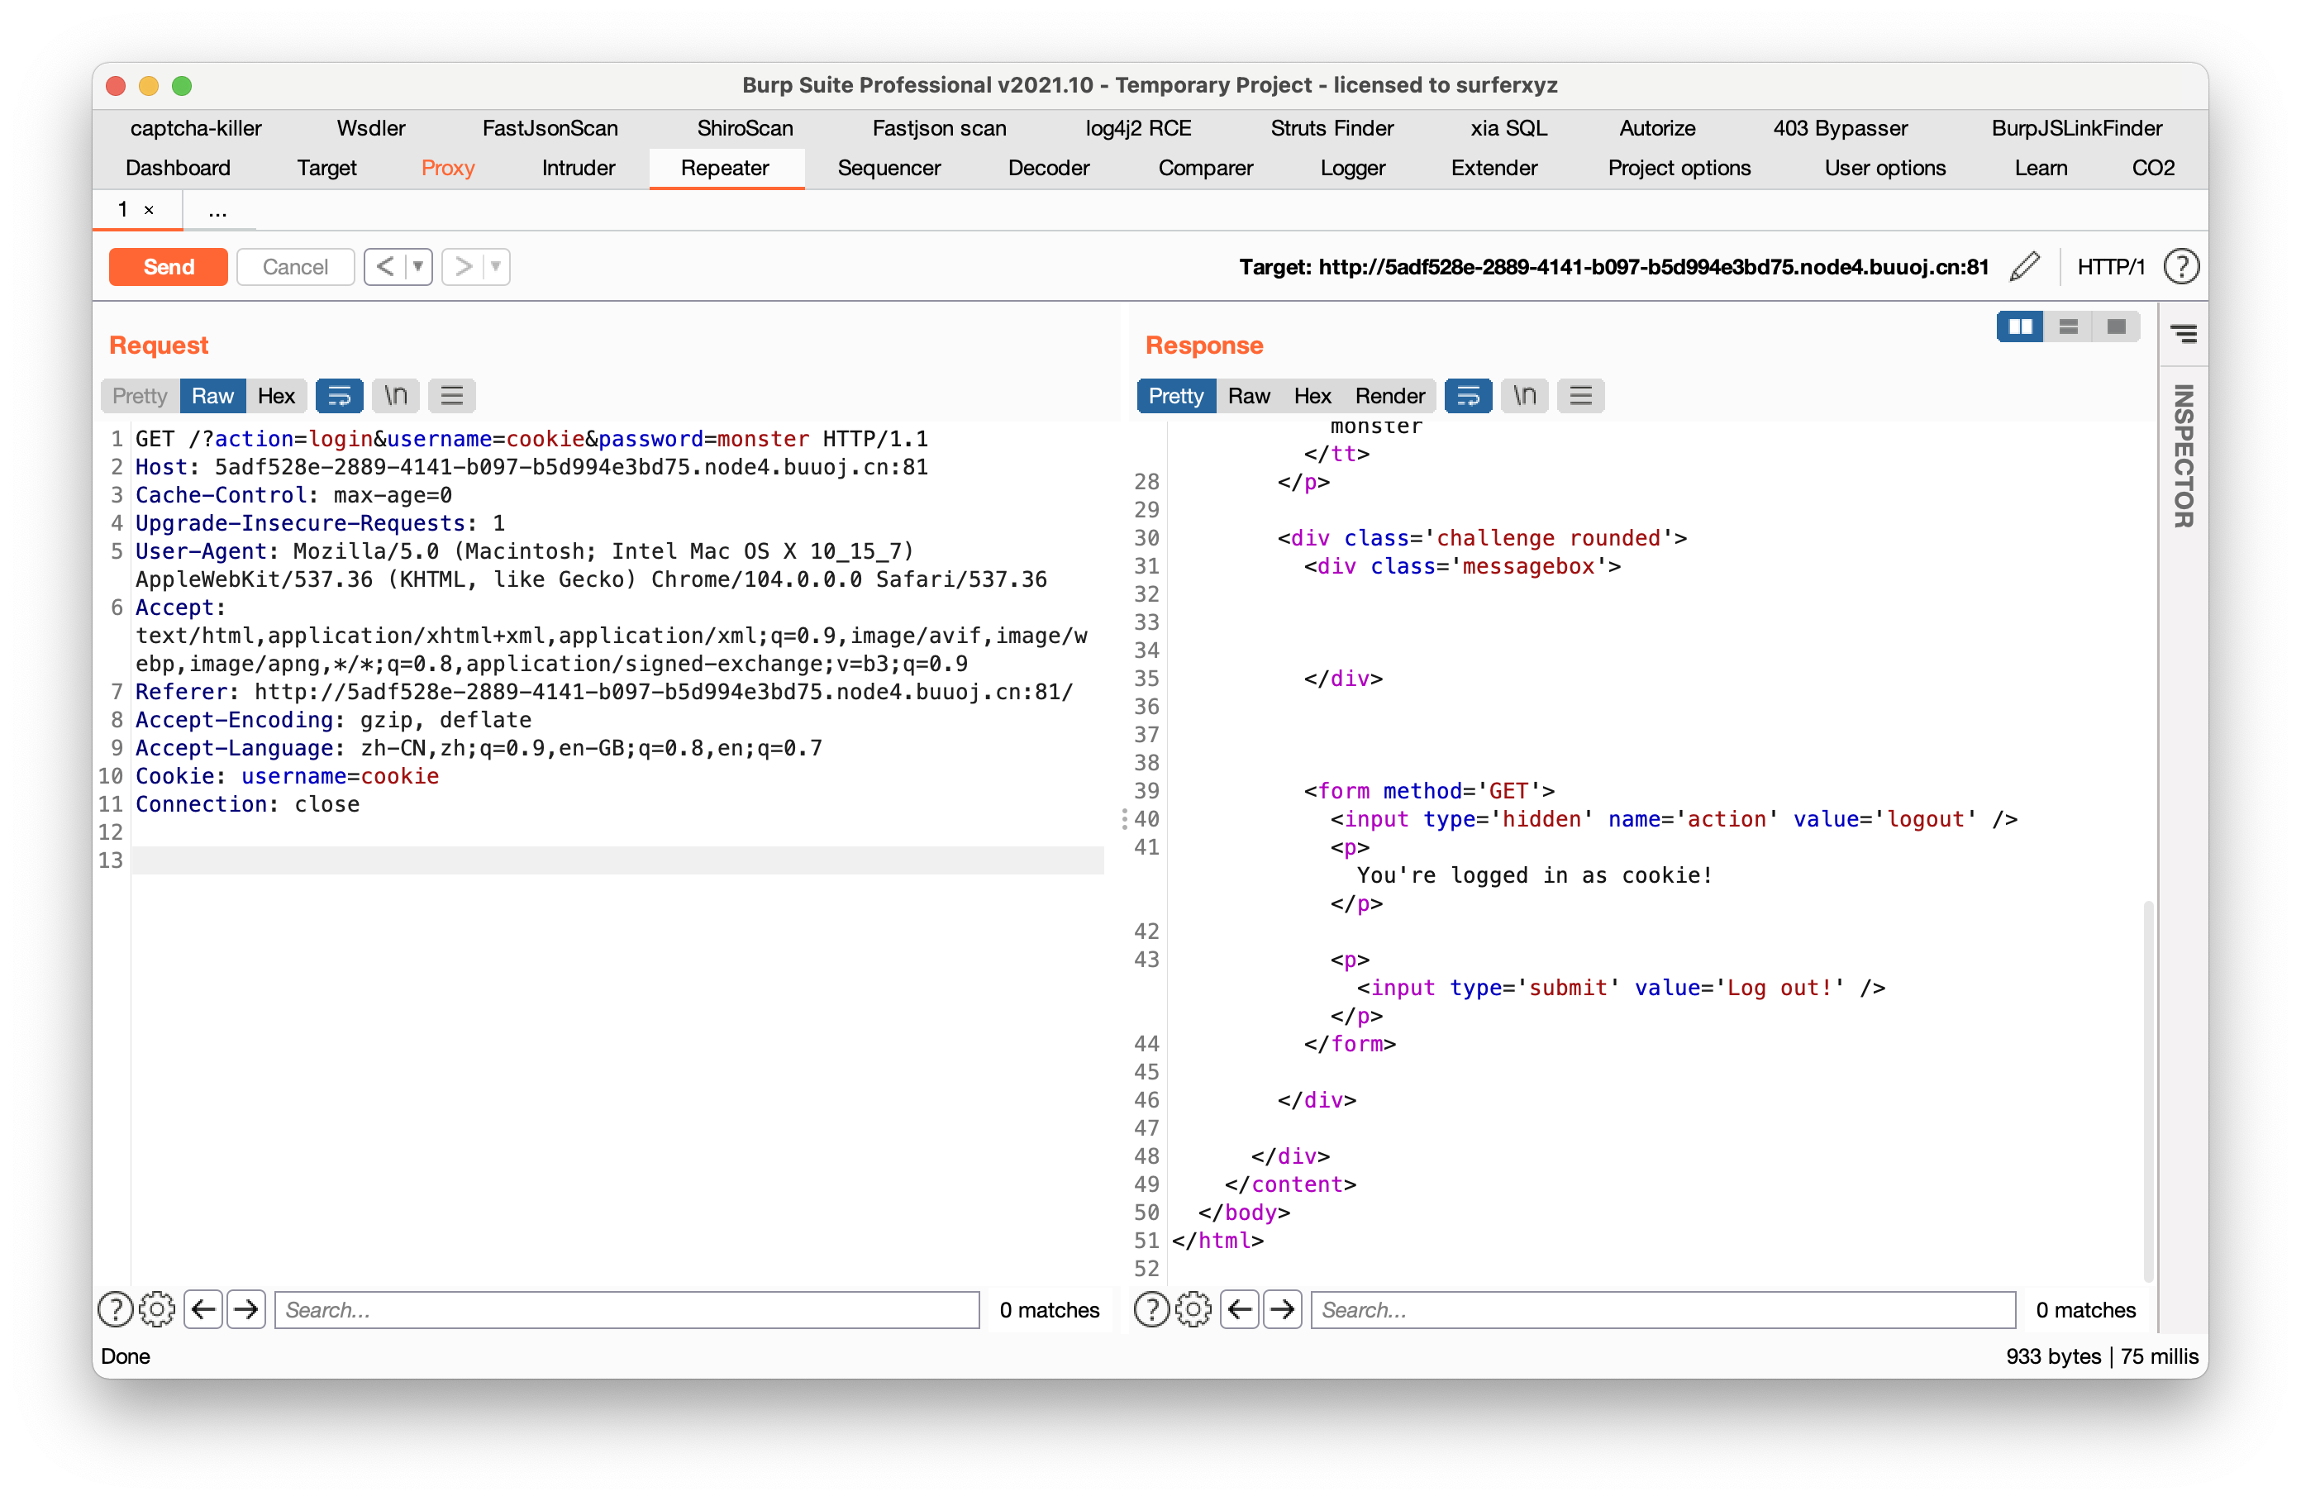Click the request Search input field
The image size is (2301, 1501).
coord(626,1309)
